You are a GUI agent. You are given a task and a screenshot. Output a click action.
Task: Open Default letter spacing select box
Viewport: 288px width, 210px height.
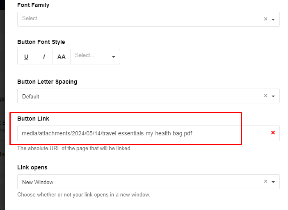149,96
